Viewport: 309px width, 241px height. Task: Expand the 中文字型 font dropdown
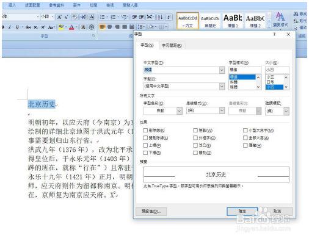click(x=222, y=70)
